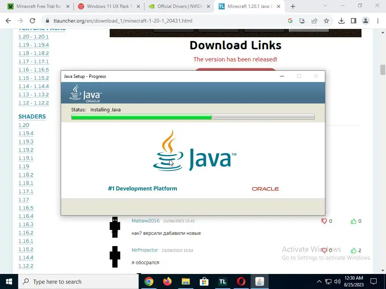The width and height of the screenshot is (386, 289).
Task: Open texture packs 1.12 - 1.12.2 link
Action: (x=34, y=103)
